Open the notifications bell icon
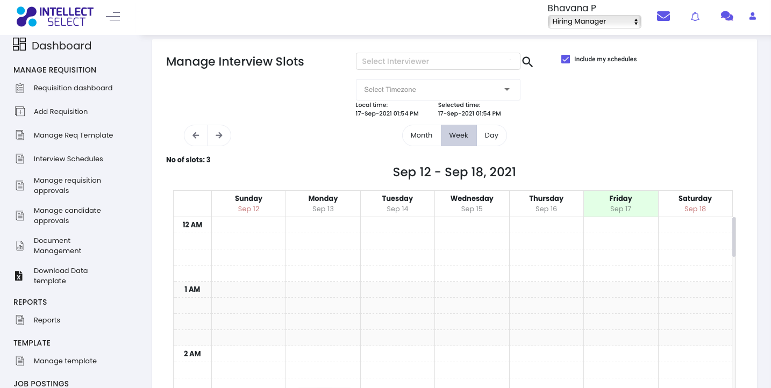The image size is (771, 388). [x=695, y=16]
